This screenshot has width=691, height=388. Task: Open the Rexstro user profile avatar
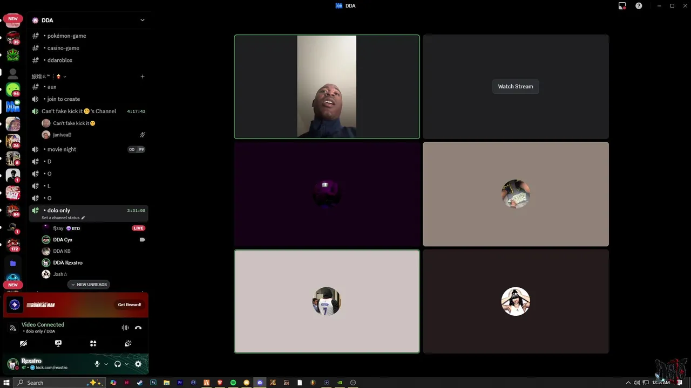13,364
